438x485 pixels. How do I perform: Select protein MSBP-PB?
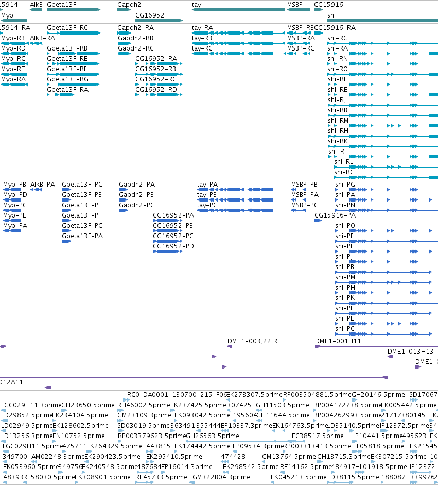(299, 190)
